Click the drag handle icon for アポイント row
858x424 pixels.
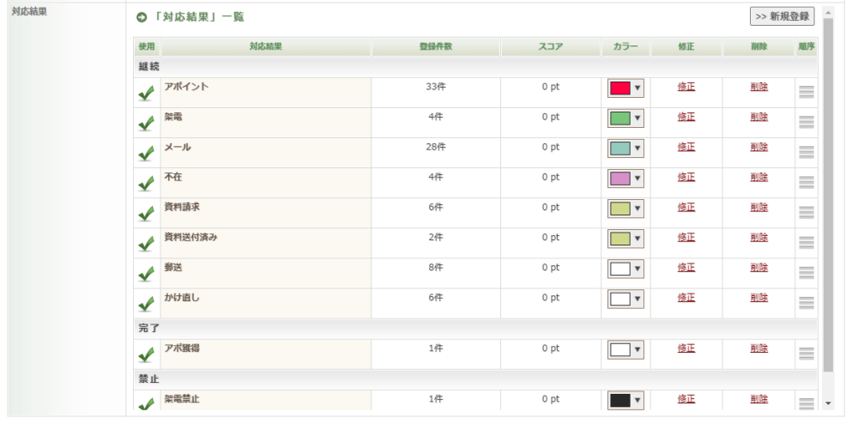806,93
